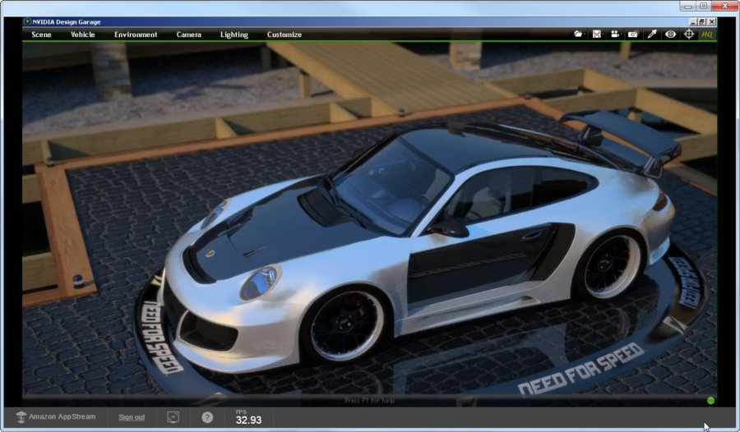Expand the Lighting menu
Screen dimensions: 740x432
(234, 34)
